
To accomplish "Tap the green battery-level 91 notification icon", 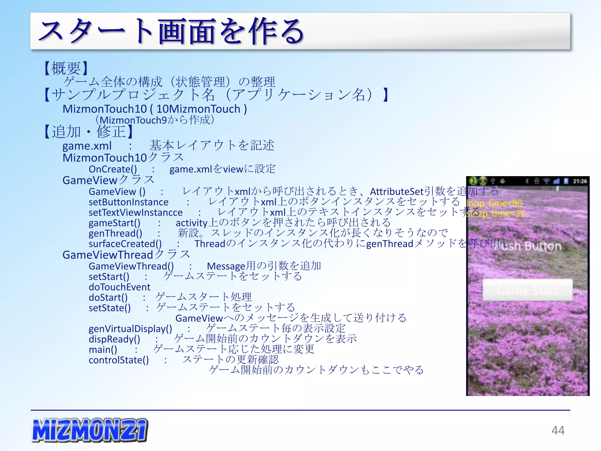I will [473, 181].
